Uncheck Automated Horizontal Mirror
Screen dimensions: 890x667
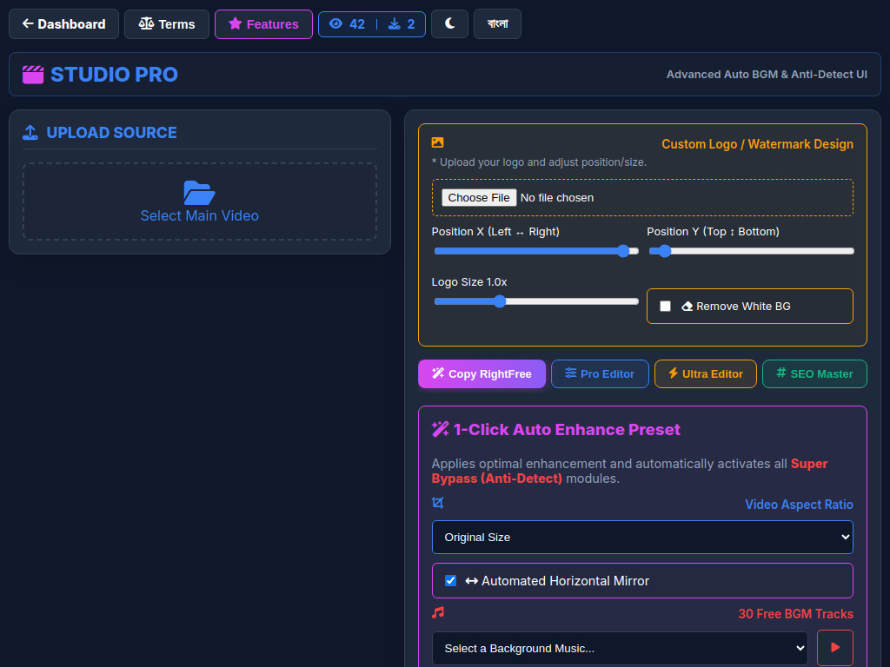(x=451, y=581)
